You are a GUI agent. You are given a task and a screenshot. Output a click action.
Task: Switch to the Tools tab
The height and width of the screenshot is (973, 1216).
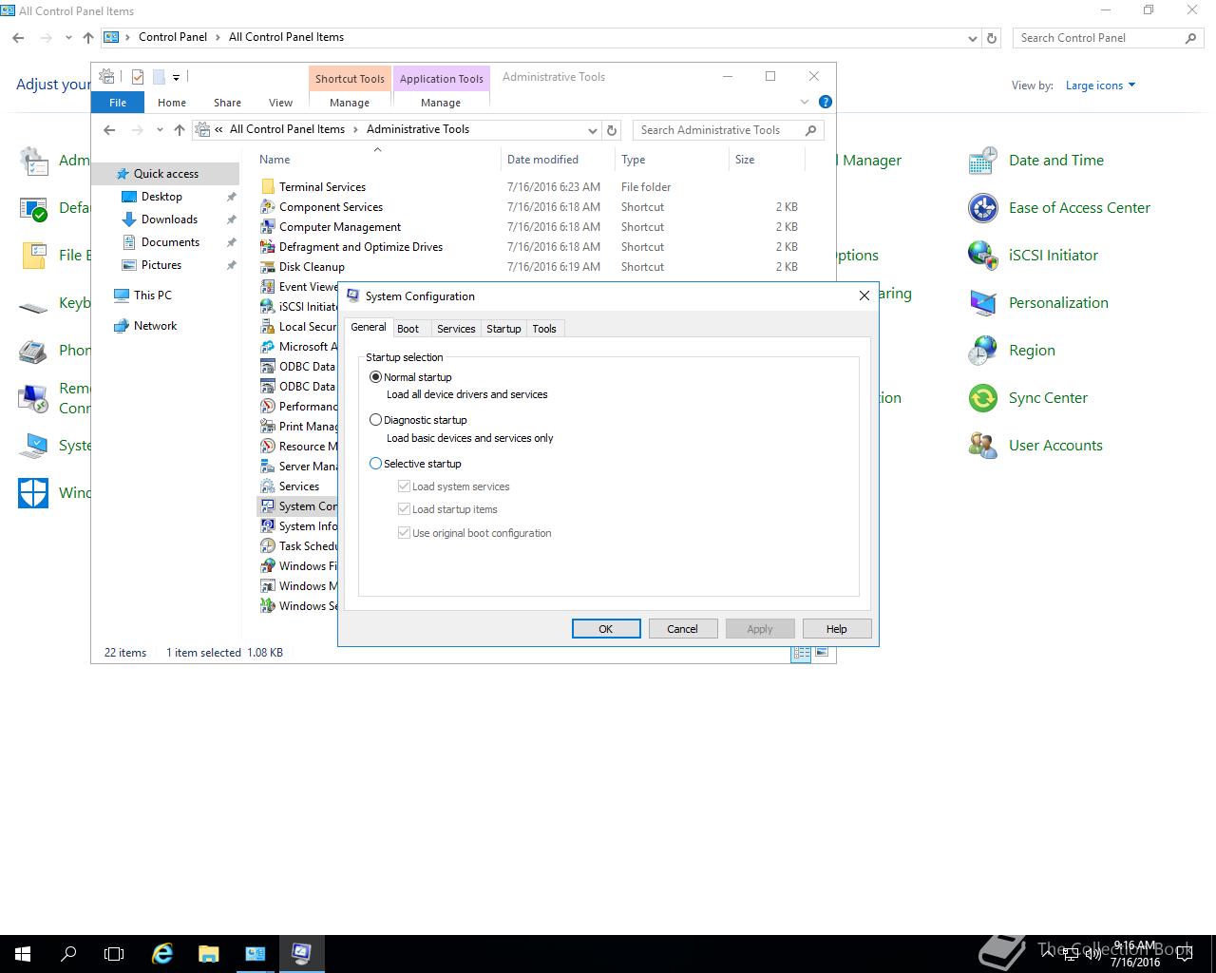point(544,328)
